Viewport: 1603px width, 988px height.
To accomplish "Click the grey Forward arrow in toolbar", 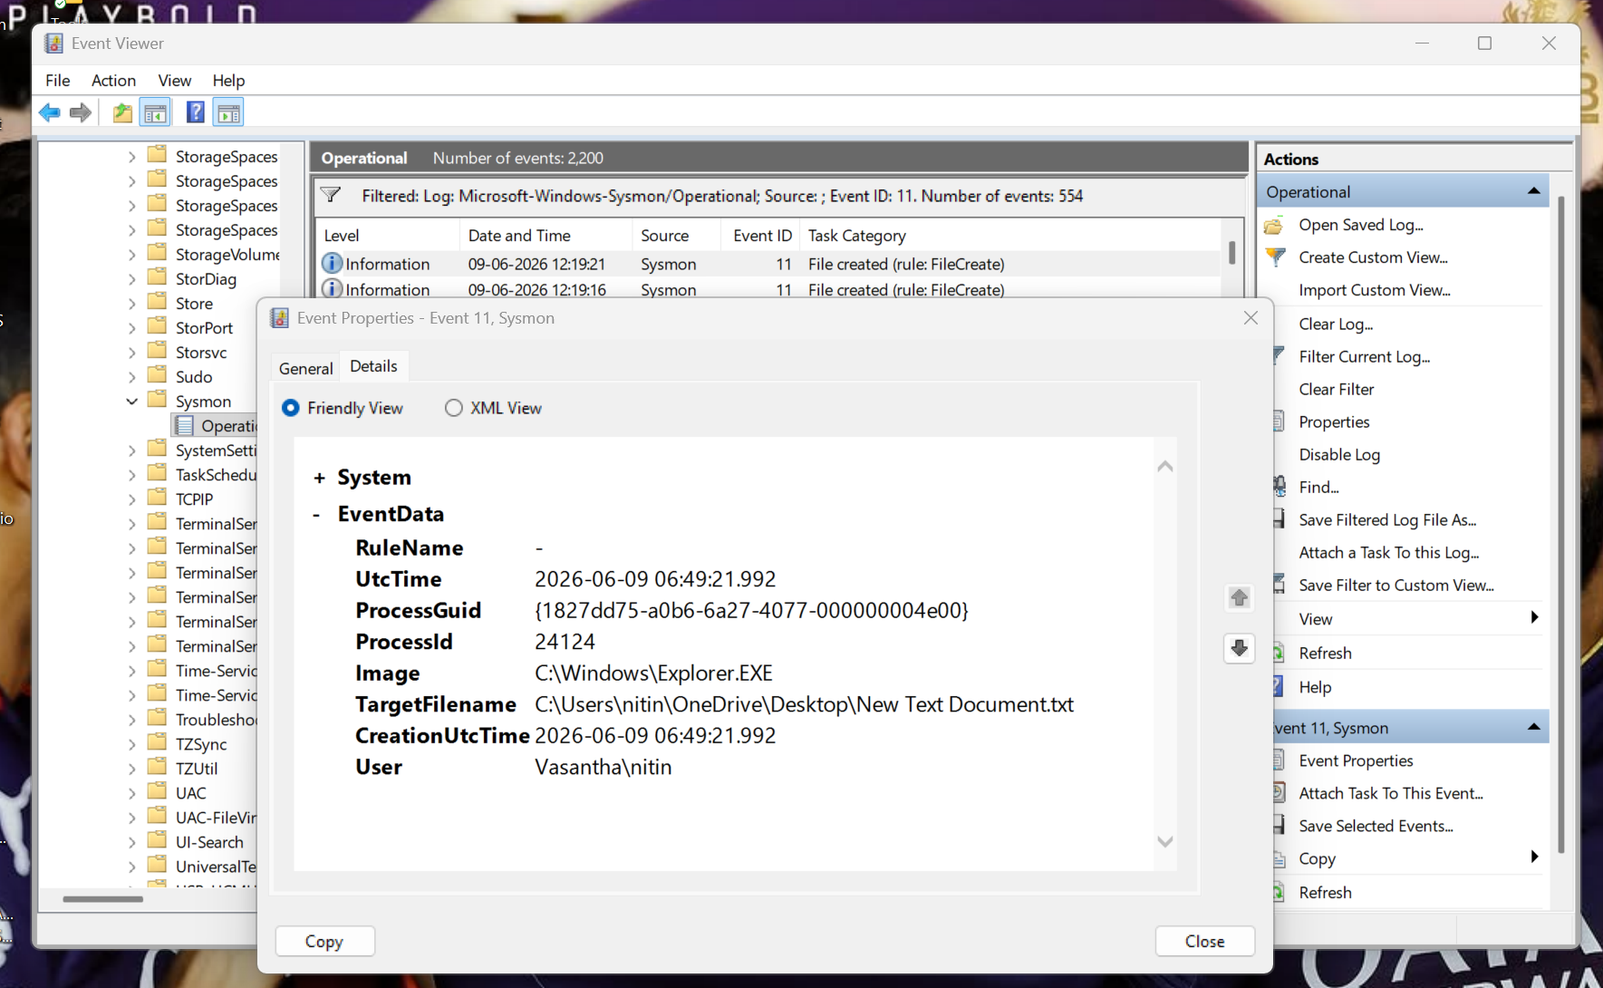I will click(x=81, y=113).
